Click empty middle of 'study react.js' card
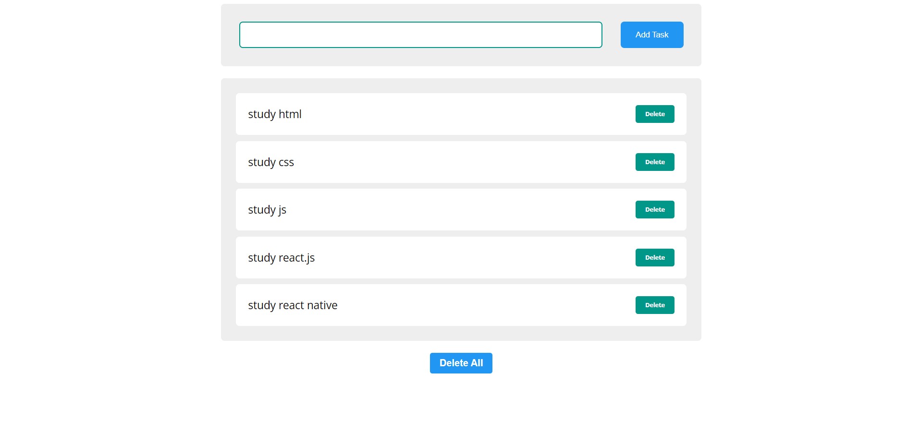Screen dimensions: 920x421 [x=461, y=258]
